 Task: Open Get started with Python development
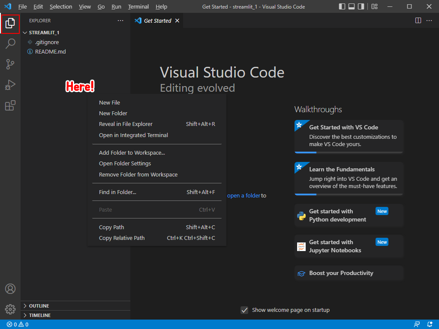point(349,215)
